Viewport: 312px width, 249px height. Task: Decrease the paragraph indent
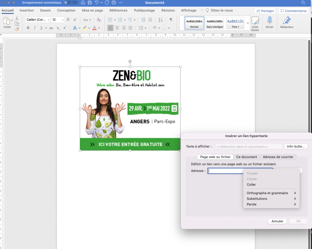tap(143, 20)
